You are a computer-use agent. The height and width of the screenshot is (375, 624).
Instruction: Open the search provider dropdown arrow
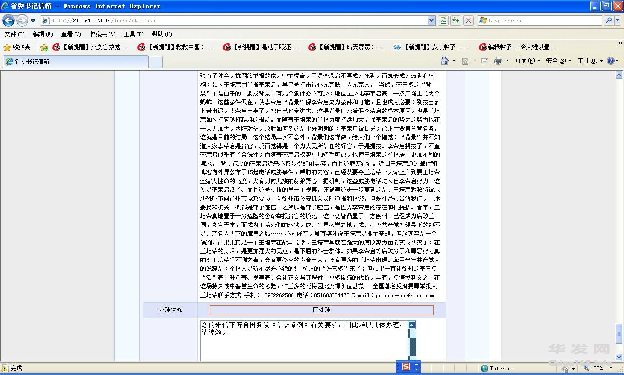point(617,20)
